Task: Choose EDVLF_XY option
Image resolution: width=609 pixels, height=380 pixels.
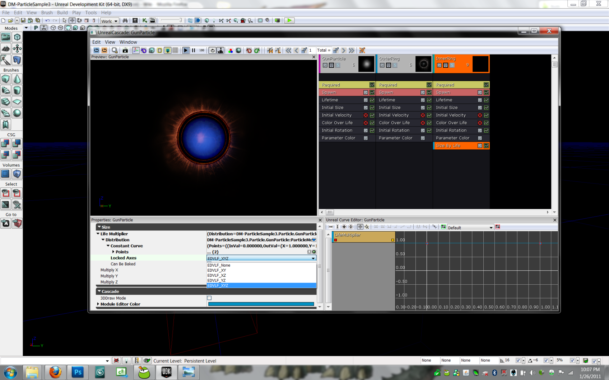Action: tap(261, 270)
